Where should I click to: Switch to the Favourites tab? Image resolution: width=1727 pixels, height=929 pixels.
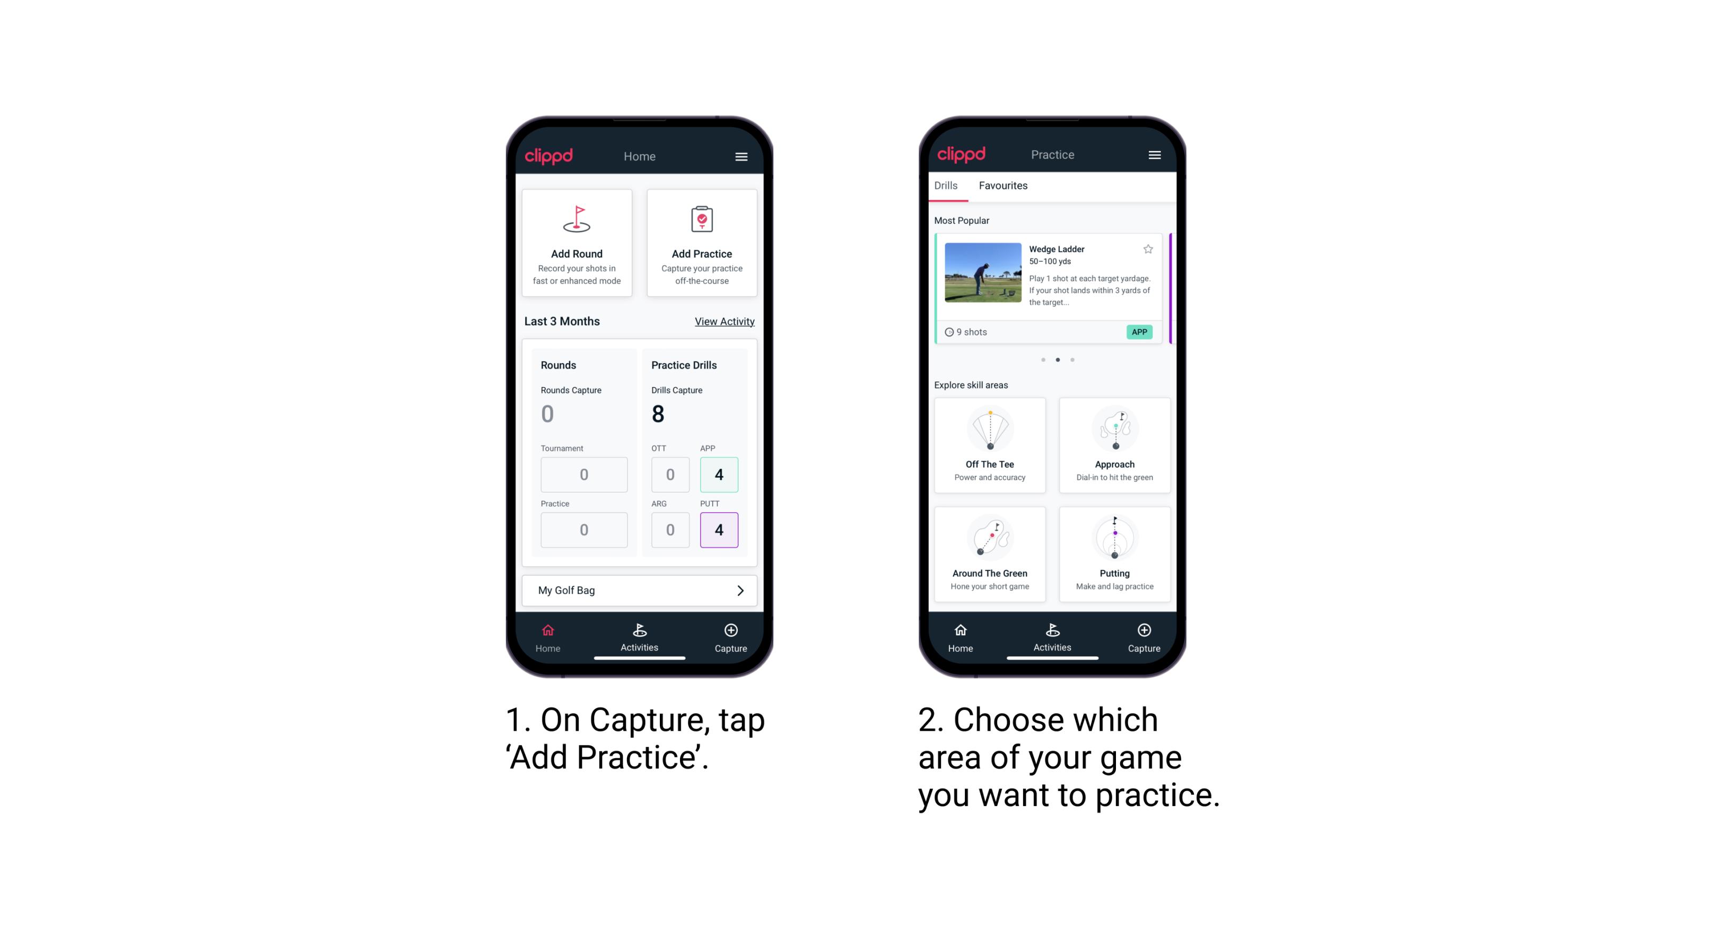[1004, 186]
